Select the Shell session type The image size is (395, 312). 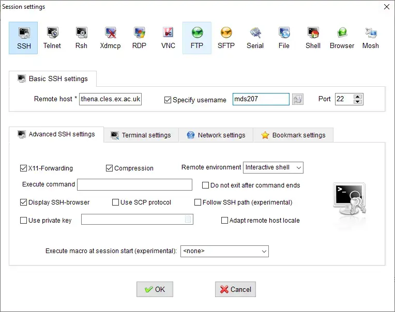313,38
